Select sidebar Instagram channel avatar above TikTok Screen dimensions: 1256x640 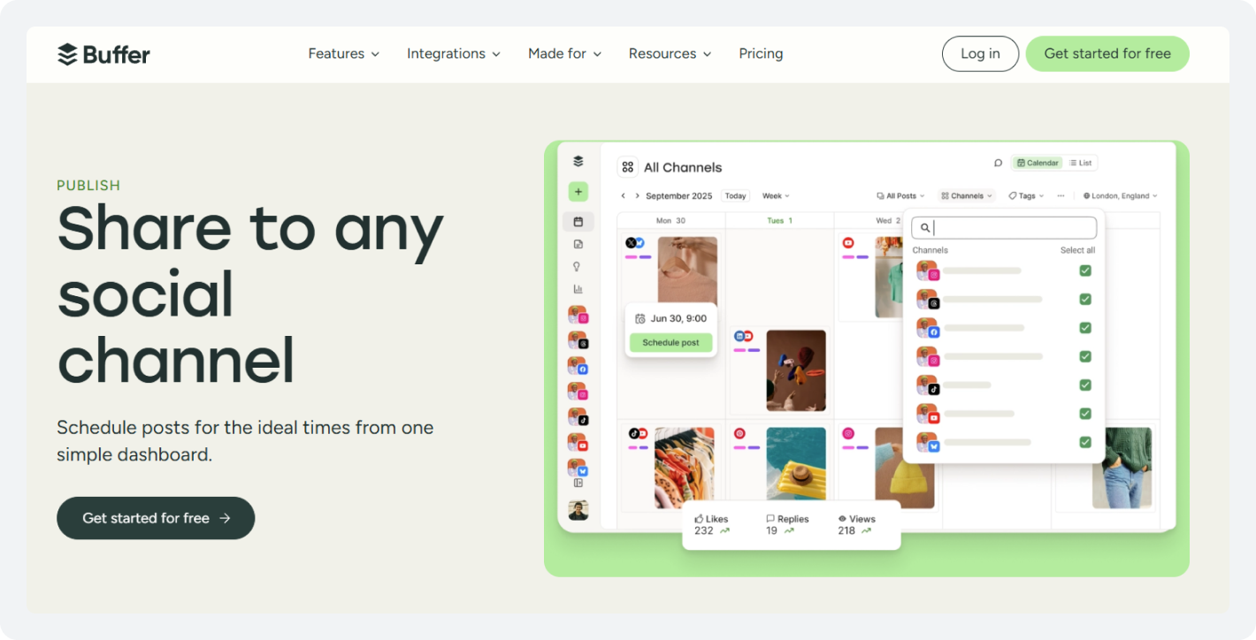tap(578, 391)
